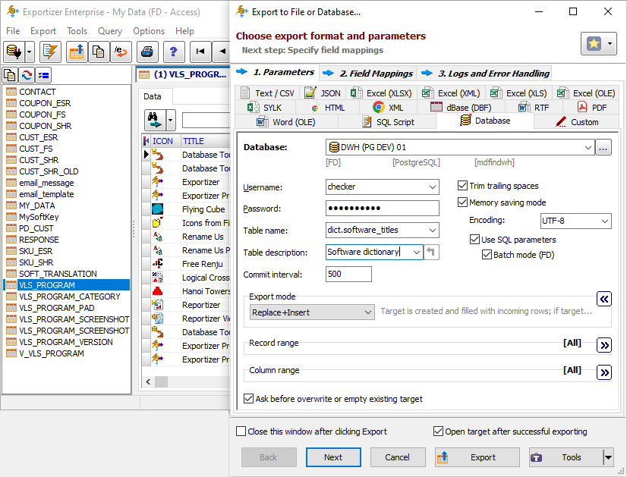Image resolution: width=627 pixels, height=477 pixels.
Task: Click copy icon above table list
Action: (10, 75)
